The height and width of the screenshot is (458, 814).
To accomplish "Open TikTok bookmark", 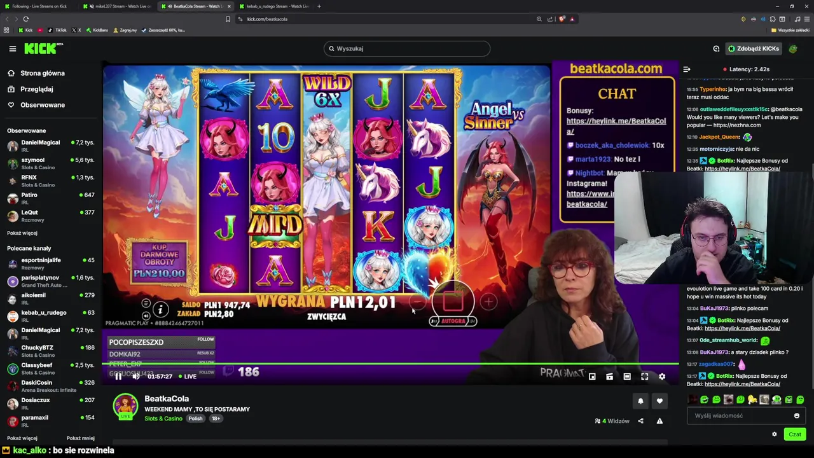I will point(57,30).
